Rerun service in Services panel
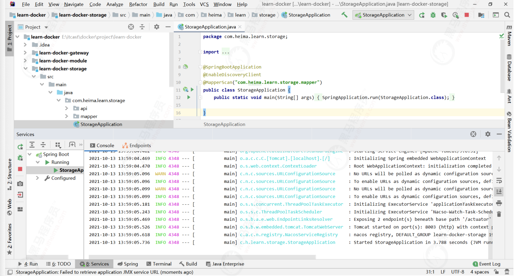 point(20,147)
